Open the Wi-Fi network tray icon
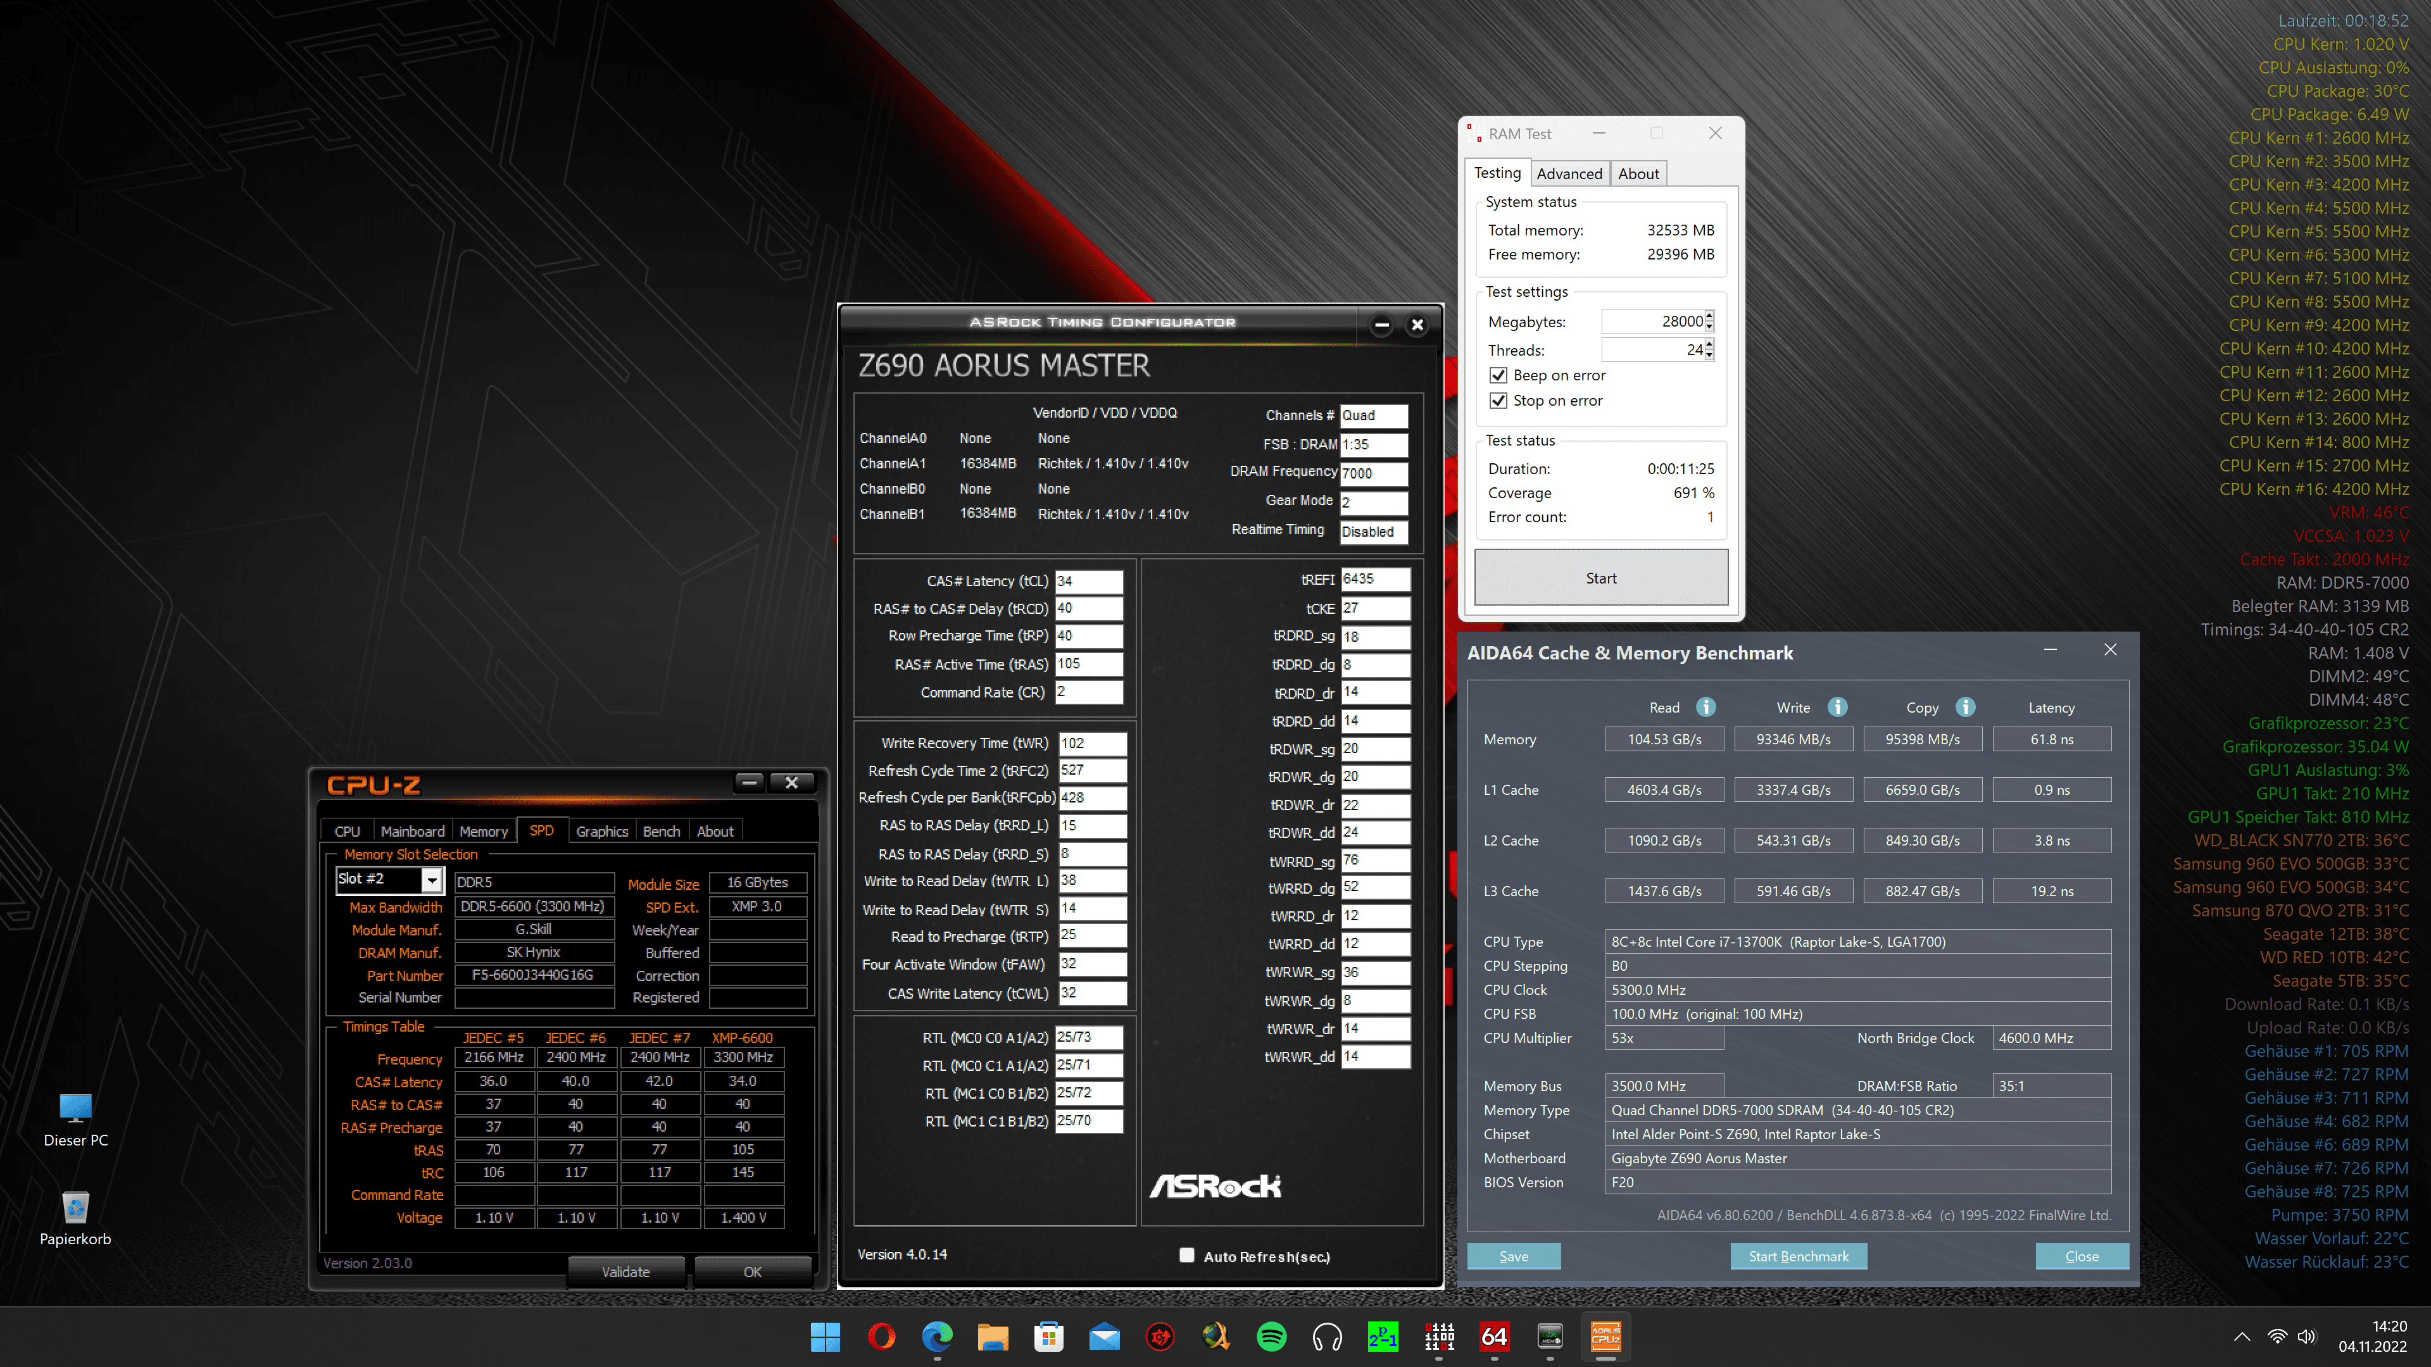This screenshot has height=1367, width=2431. click(2277, 1337)
